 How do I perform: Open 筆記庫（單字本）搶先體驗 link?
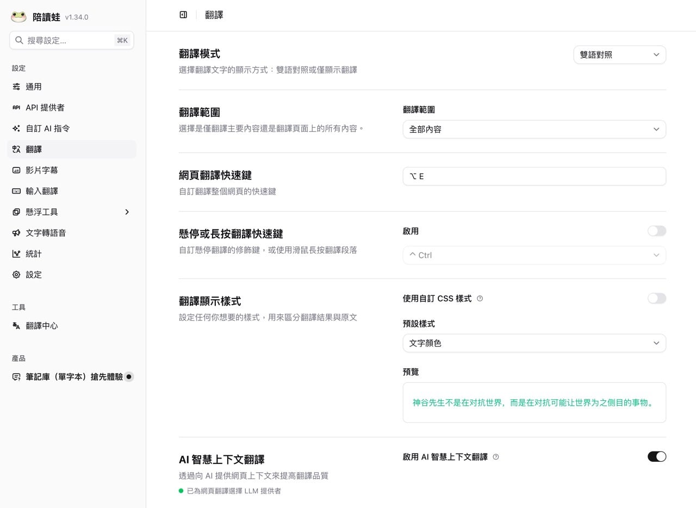click(72, 377)
